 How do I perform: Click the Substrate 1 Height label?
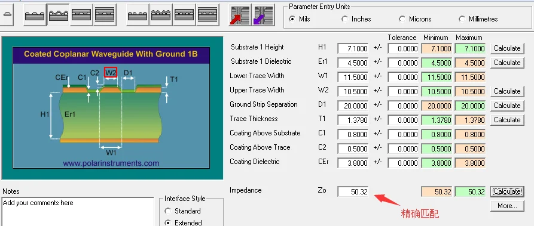point(257,47)
